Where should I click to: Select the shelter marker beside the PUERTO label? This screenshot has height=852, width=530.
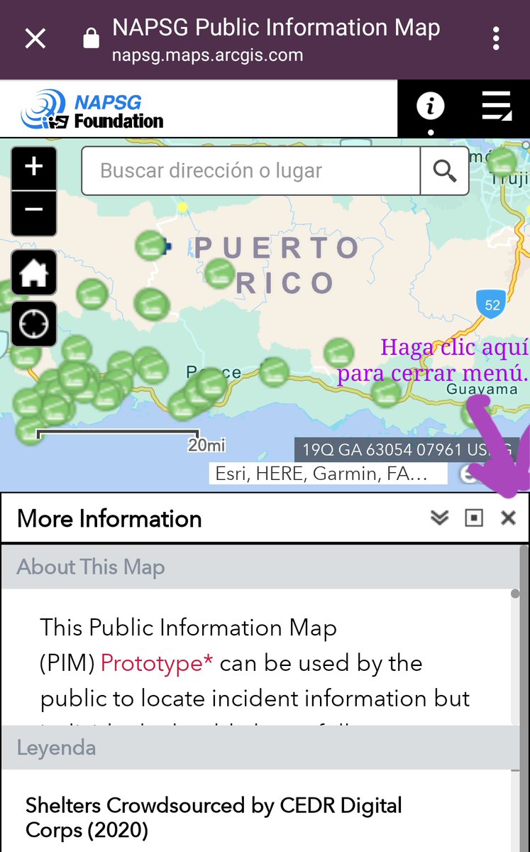[150, 246]
